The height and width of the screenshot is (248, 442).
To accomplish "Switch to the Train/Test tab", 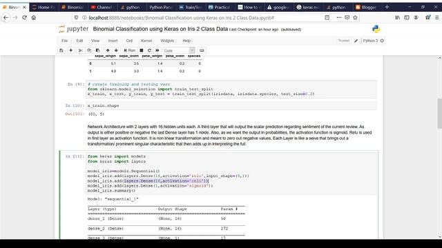I will (x=191, y=8).
